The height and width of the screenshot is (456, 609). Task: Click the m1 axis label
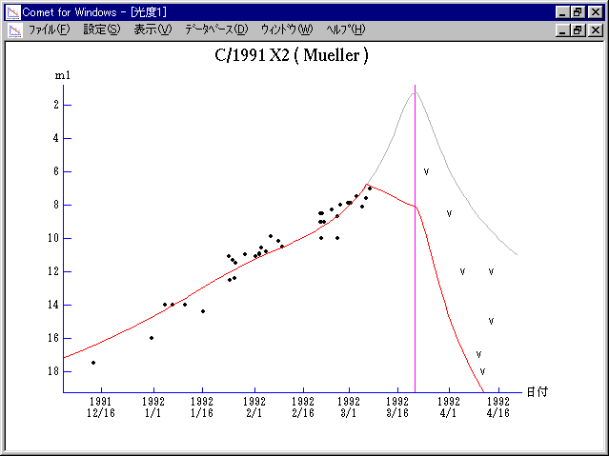coord(62,74)
